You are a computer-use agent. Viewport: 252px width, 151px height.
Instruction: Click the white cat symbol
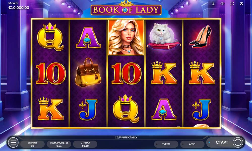(x=164, y=36)
